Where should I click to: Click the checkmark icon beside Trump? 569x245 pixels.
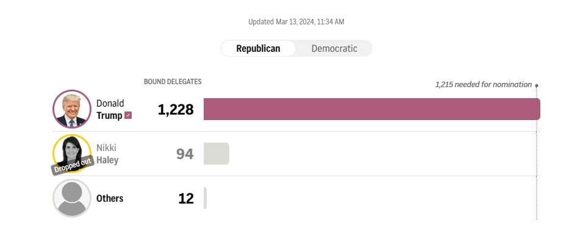[x=128, y=115]
